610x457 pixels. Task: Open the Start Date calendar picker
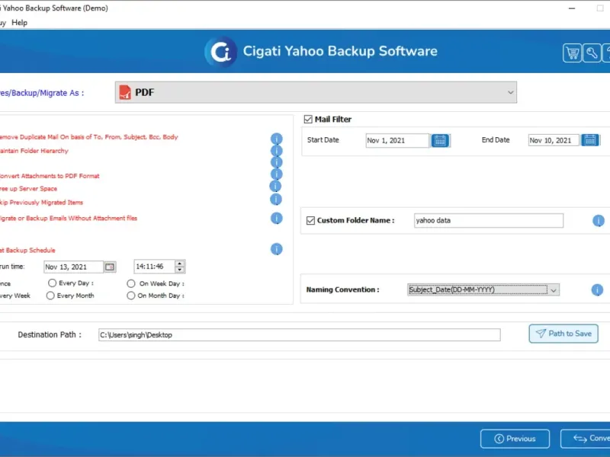[440, 140]
